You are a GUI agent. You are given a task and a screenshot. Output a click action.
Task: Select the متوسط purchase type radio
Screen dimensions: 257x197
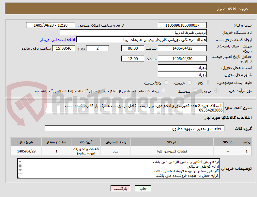click(x=195, y=91)
